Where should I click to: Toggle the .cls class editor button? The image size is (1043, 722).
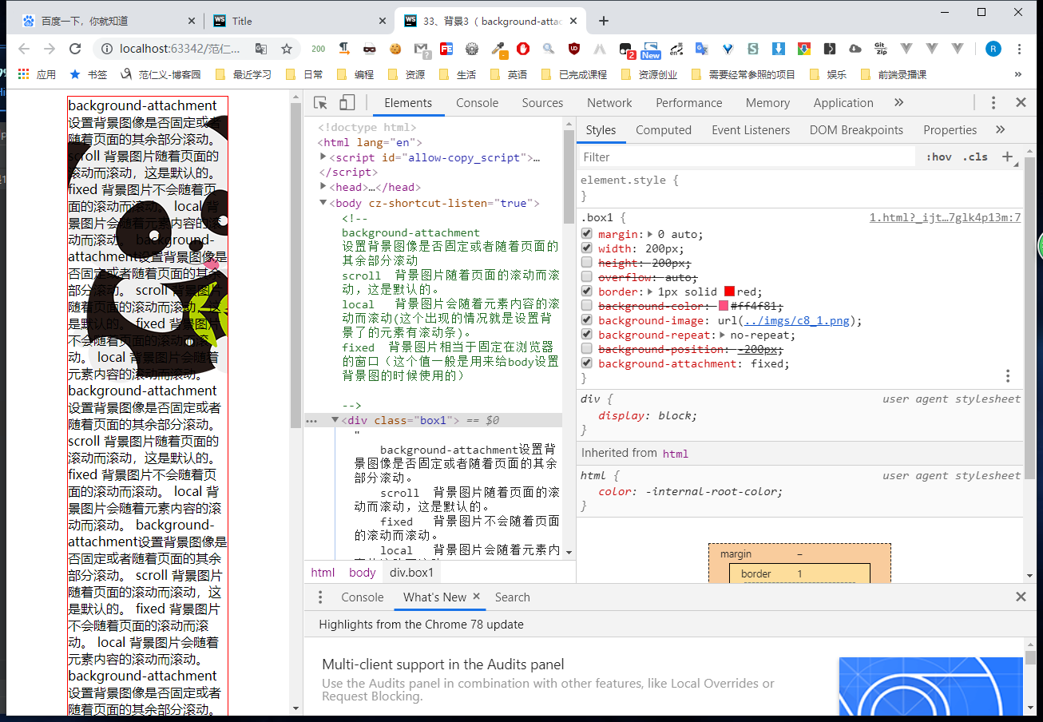coord(975,157)
